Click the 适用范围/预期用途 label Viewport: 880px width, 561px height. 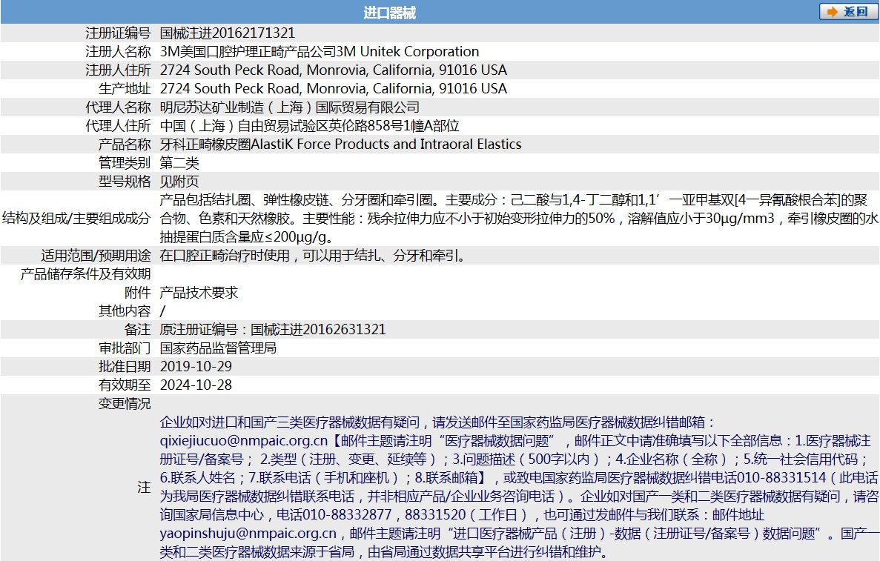click(96, 255)
